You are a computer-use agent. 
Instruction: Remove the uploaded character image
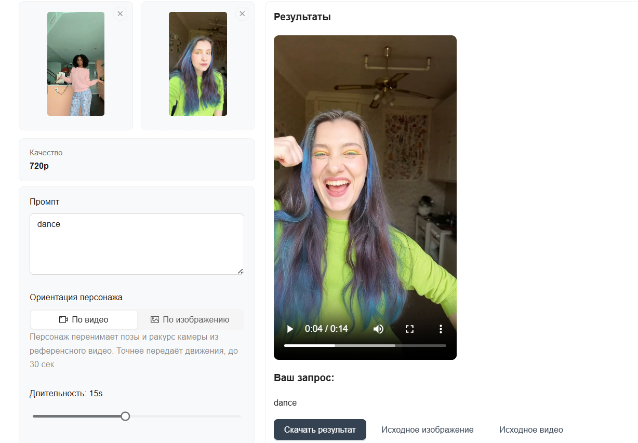[242, 14]
